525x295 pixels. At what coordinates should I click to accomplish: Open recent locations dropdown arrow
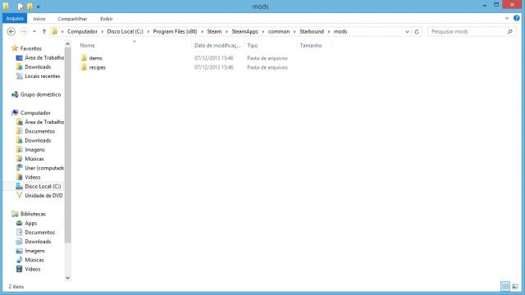(x=34, y=31)
